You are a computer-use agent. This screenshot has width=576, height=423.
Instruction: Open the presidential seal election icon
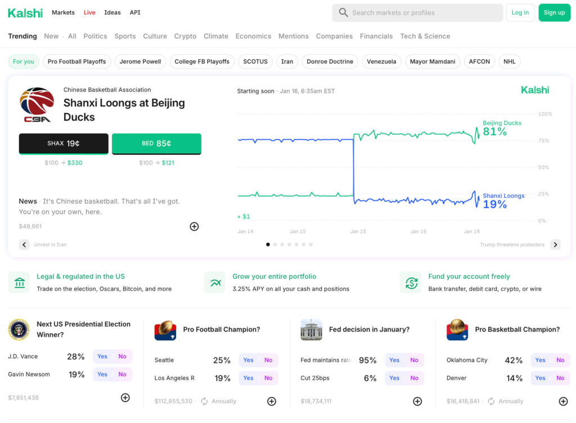(19, 329)
